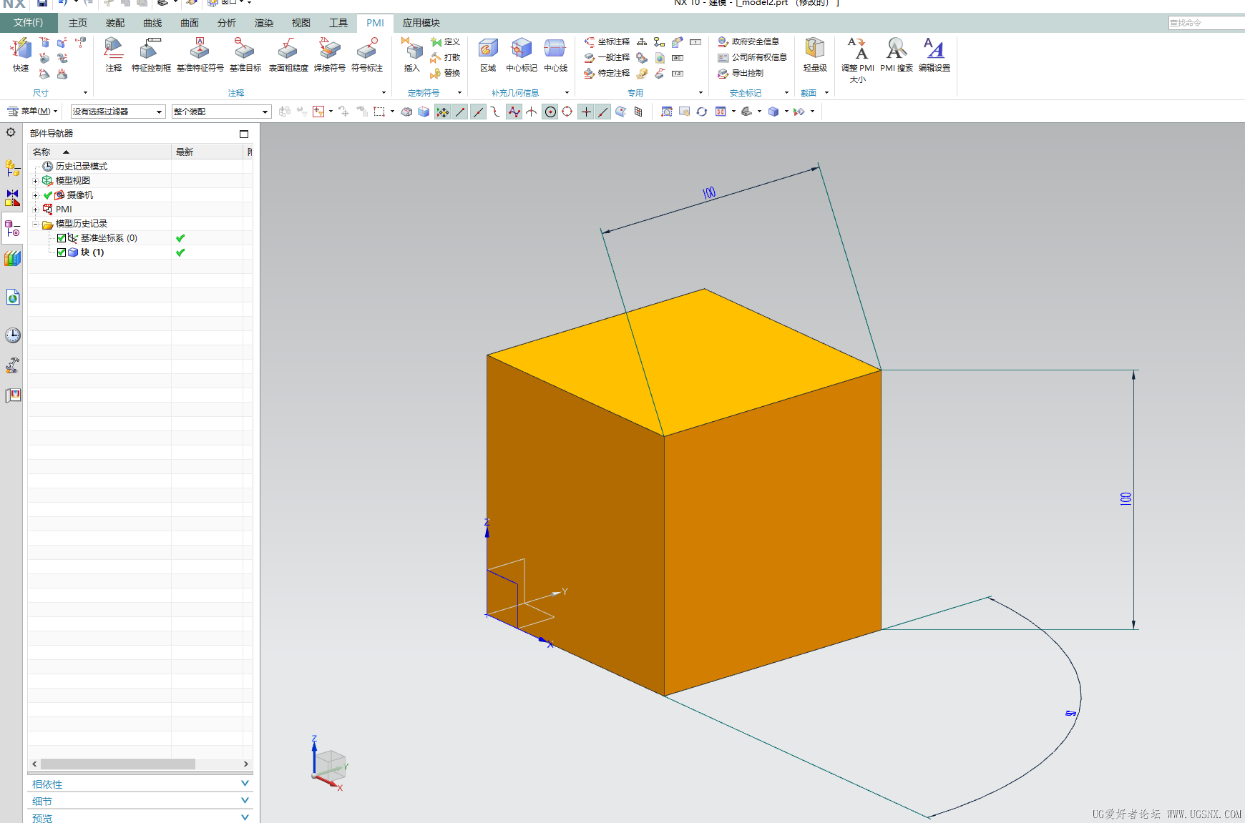The width and height of the screenshot is (1245, 823).
Task: Click 政府安全信息 government security button
Action: [x=748, y=42]
